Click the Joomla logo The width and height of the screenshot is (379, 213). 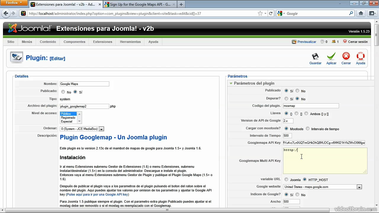pyautogui.click(x=30, y=28)
